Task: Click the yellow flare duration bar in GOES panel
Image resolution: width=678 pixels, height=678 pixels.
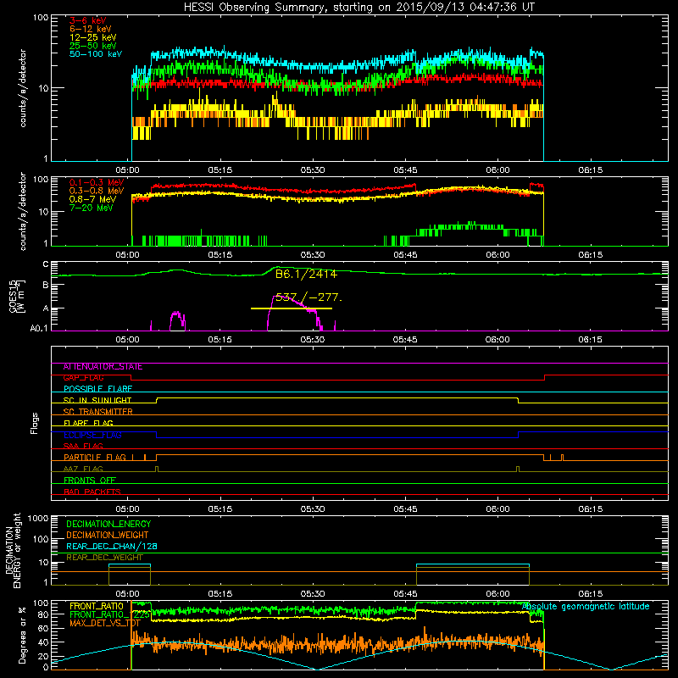Action: pos(292,308)
